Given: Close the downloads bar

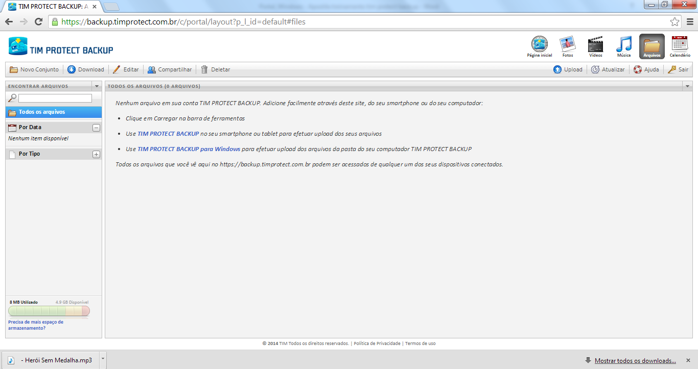Looking at the screenshot, I should (x=689, y=360).
